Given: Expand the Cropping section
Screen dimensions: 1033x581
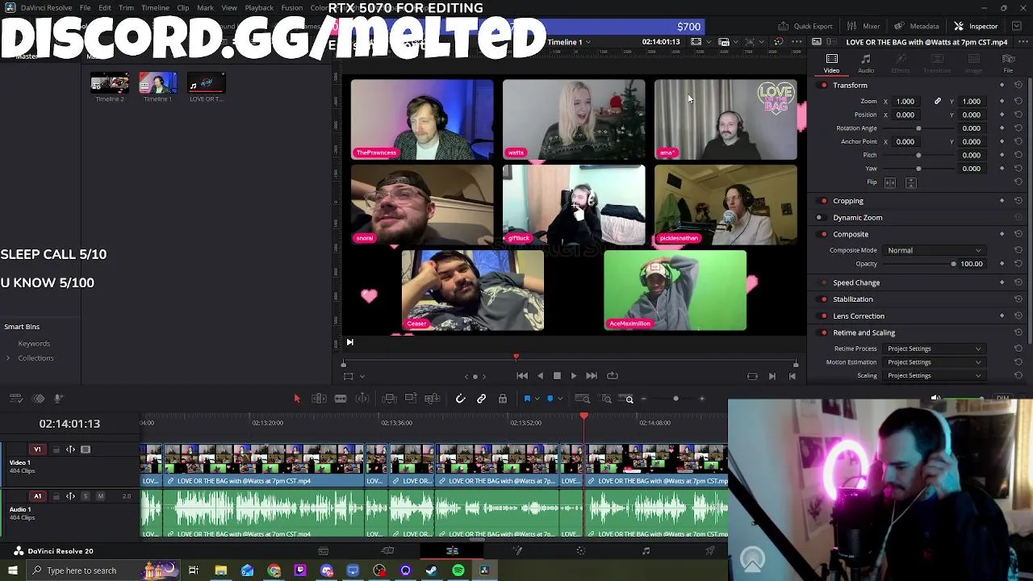Looking at the screenshot, I should [847, 201].
